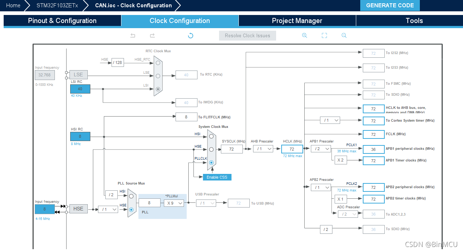
Task: Click the To FSMC (MHz) value box
Action: (x=373, y=84)
